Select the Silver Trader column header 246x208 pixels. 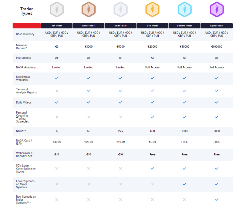click(121, 26)
